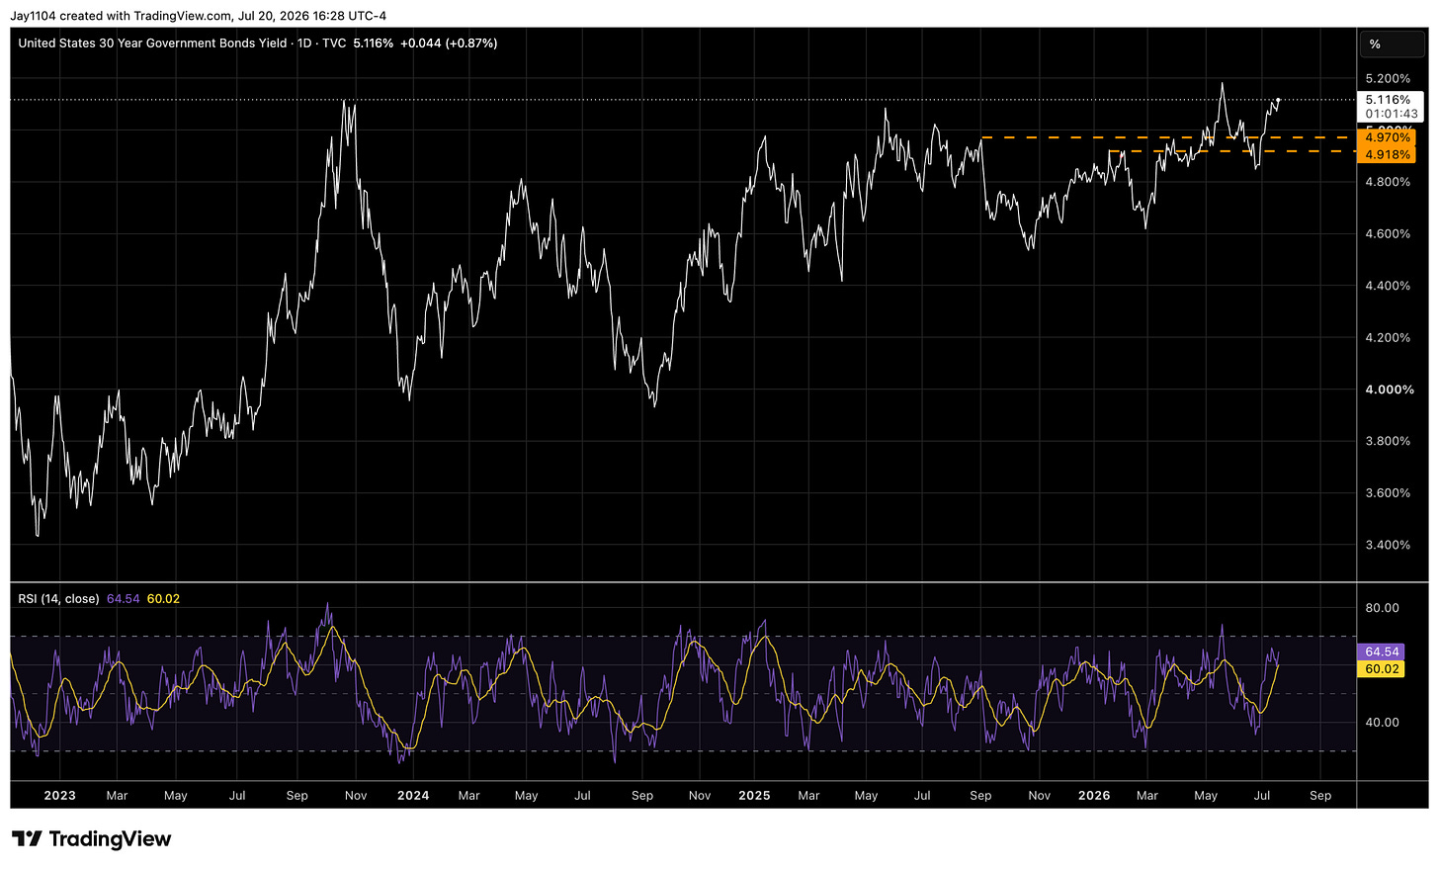Click the 4.000% axis label

[1390, 390]
